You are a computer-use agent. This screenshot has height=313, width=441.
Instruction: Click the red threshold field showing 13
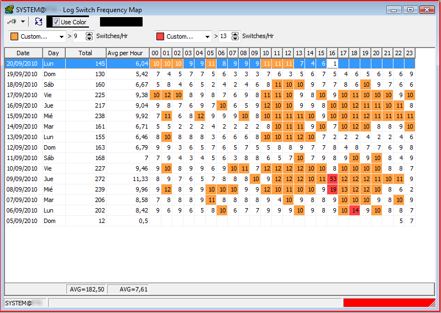(224, 36)
